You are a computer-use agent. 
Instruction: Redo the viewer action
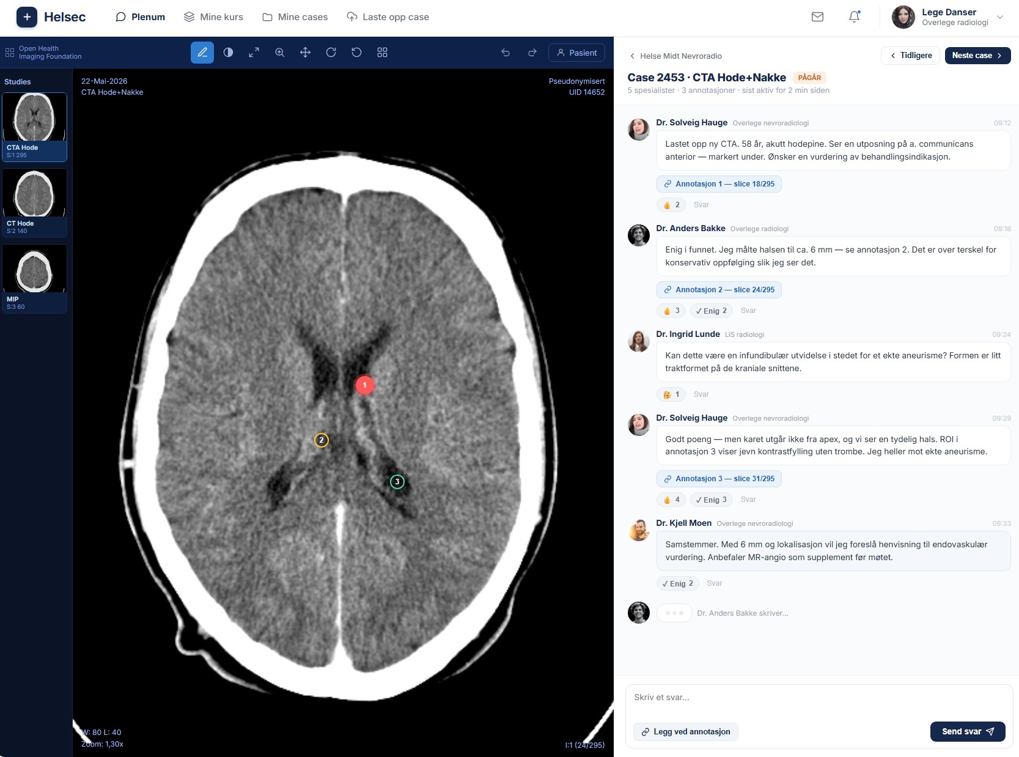tap(532, 53)
